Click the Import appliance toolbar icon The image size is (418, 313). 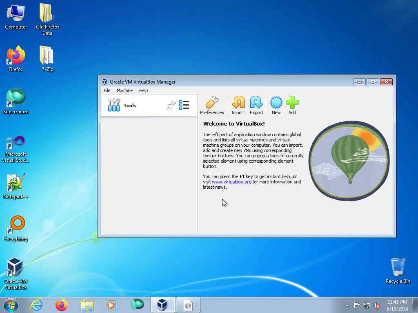point(238,106)
